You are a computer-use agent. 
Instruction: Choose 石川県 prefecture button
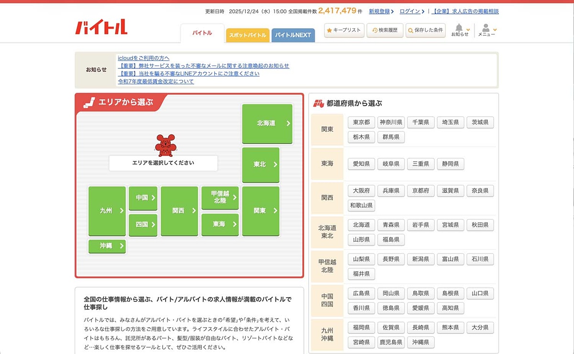point(480,259)
